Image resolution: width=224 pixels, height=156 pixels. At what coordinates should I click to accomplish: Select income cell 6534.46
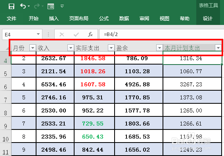(55, 84)
